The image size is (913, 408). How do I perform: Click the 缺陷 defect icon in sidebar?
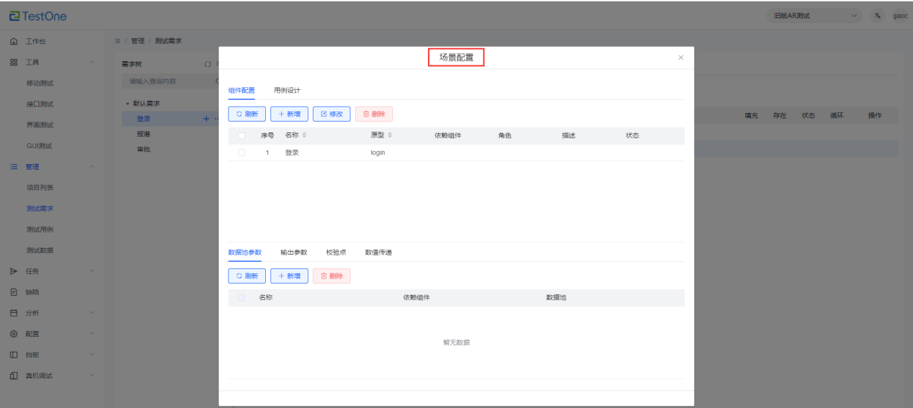pyautogui.click(x=14, y=292)
